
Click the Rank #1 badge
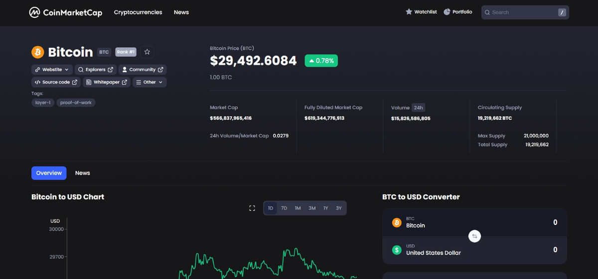click(x=126, y=52)
